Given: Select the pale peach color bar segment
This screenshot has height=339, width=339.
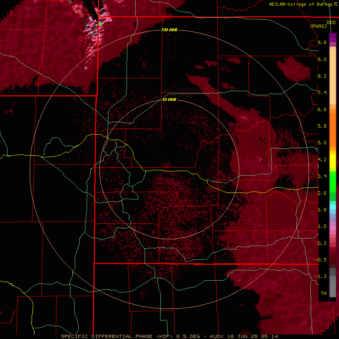Looking at the screenshot, I should click(333, 78).
